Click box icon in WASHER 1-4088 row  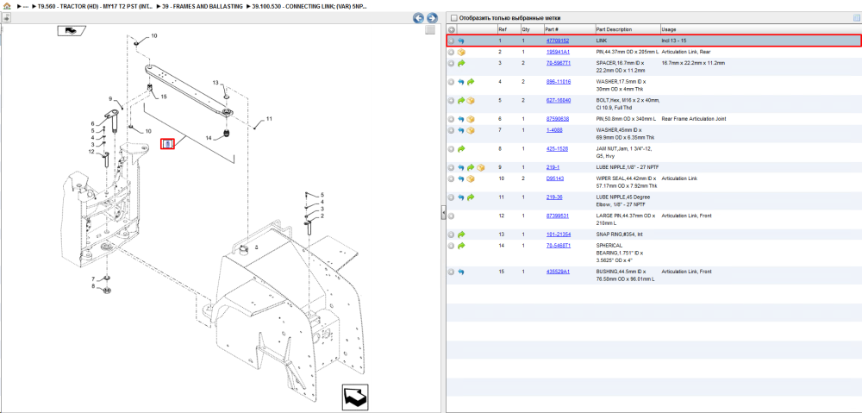tap(471, 130)
